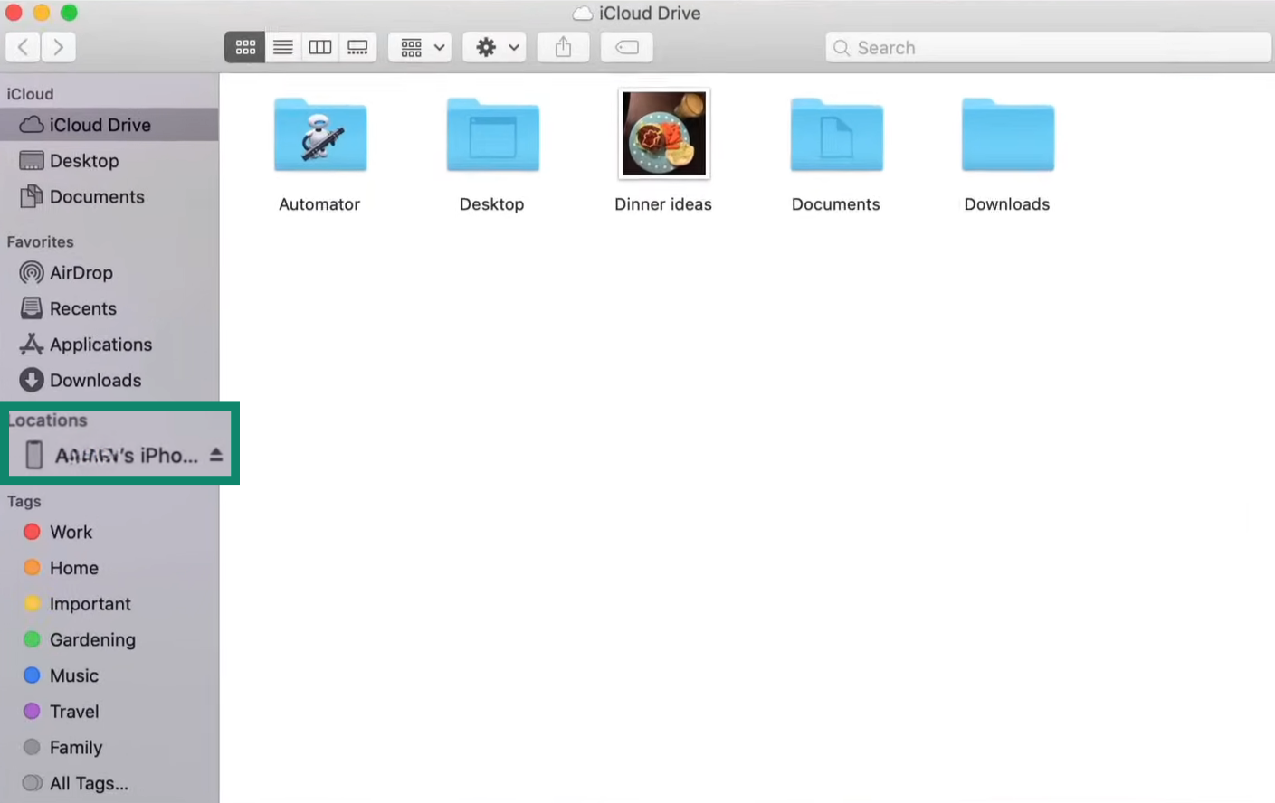
Task: Switch to list view in the toolbar
Action: point(282,47)
